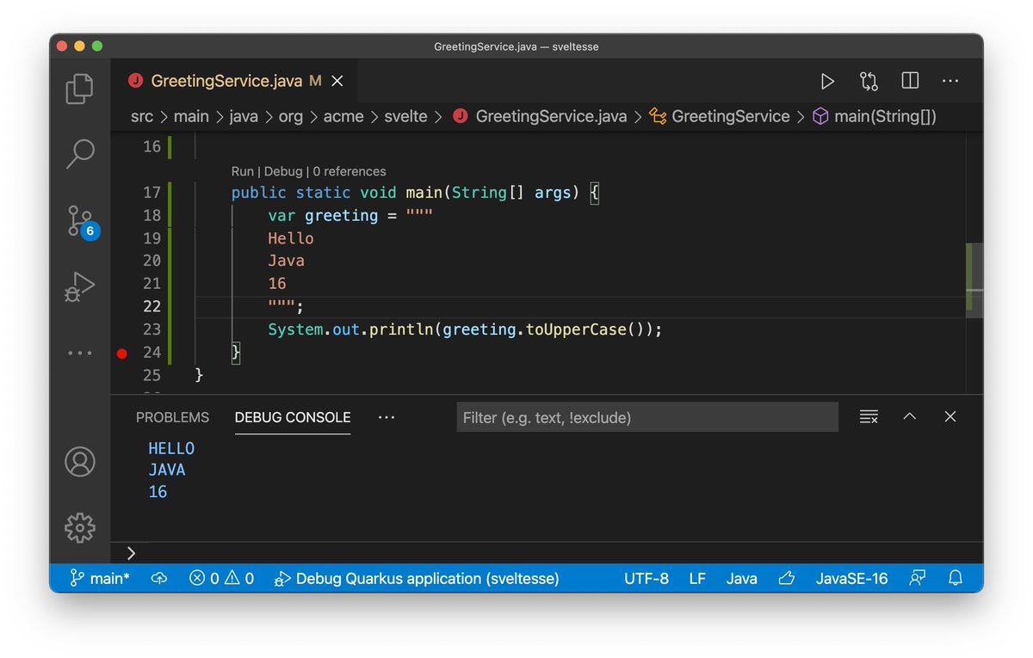
Task: Focus the debug console Filter field
Action: (647, 417)
